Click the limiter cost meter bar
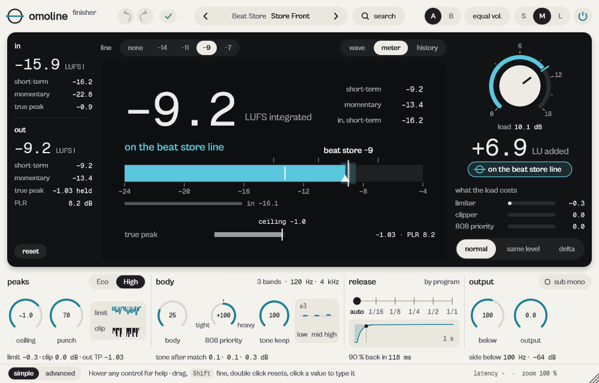Image resolution: width=599 pixels, height=383 pixels. point(531,203)
